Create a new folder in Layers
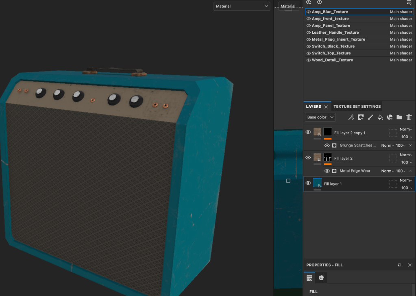 [399, 117]
